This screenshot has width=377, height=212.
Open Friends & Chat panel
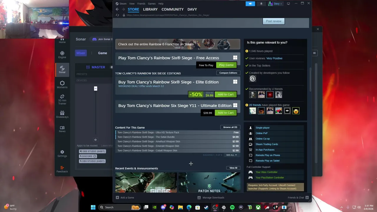coord(298,198)
